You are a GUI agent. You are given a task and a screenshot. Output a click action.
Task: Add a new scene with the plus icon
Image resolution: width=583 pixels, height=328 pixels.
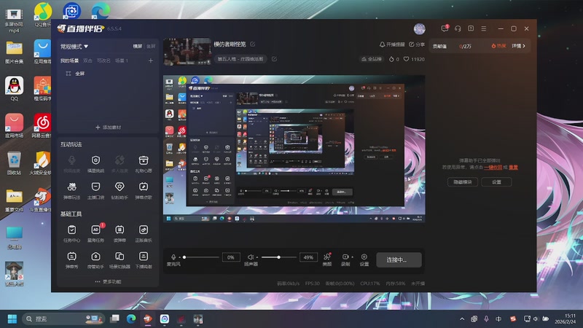[151, 60]
